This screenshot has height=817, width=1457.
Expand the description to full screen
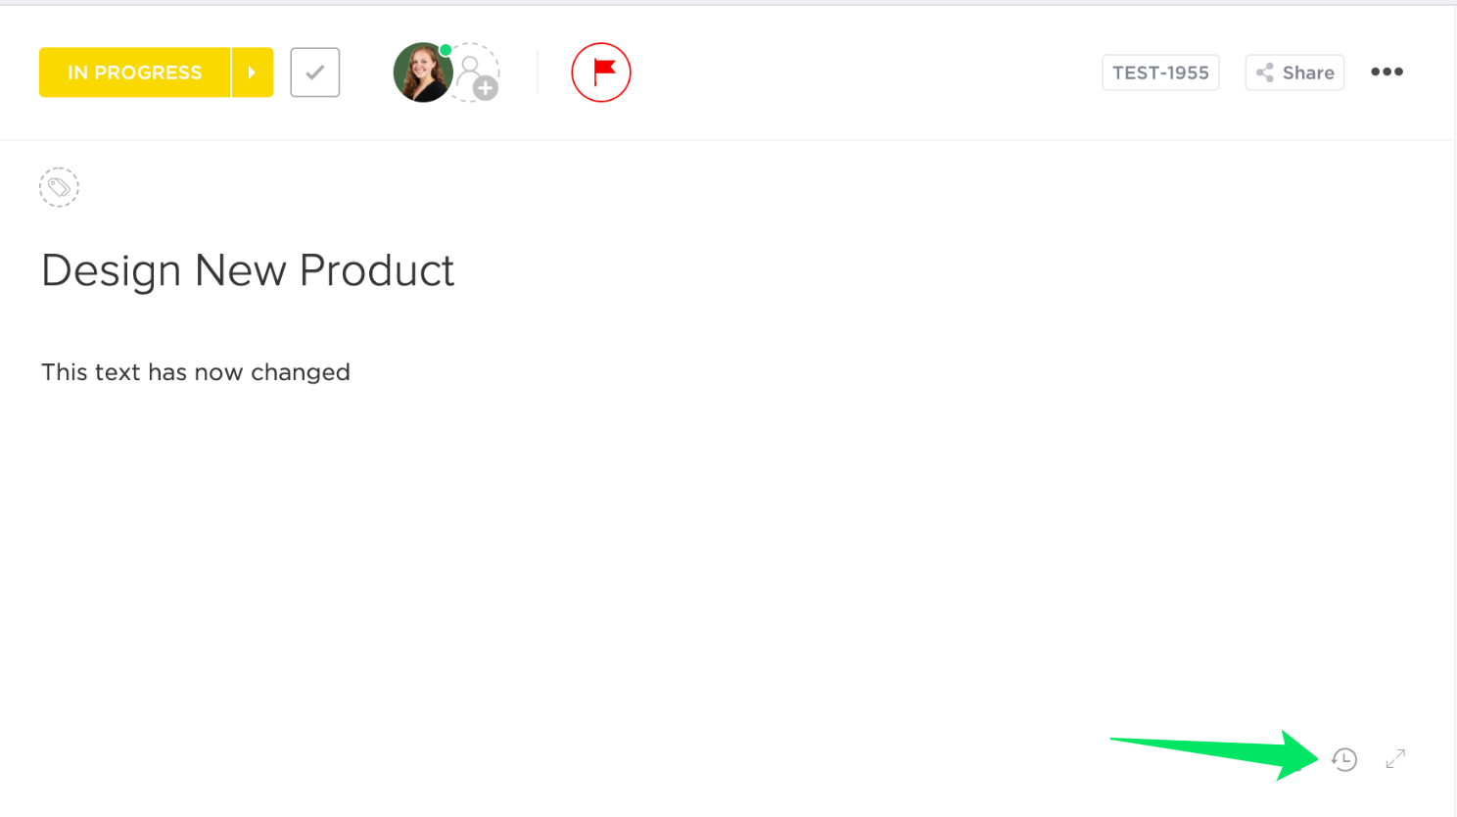click(x=1395, y=758)
